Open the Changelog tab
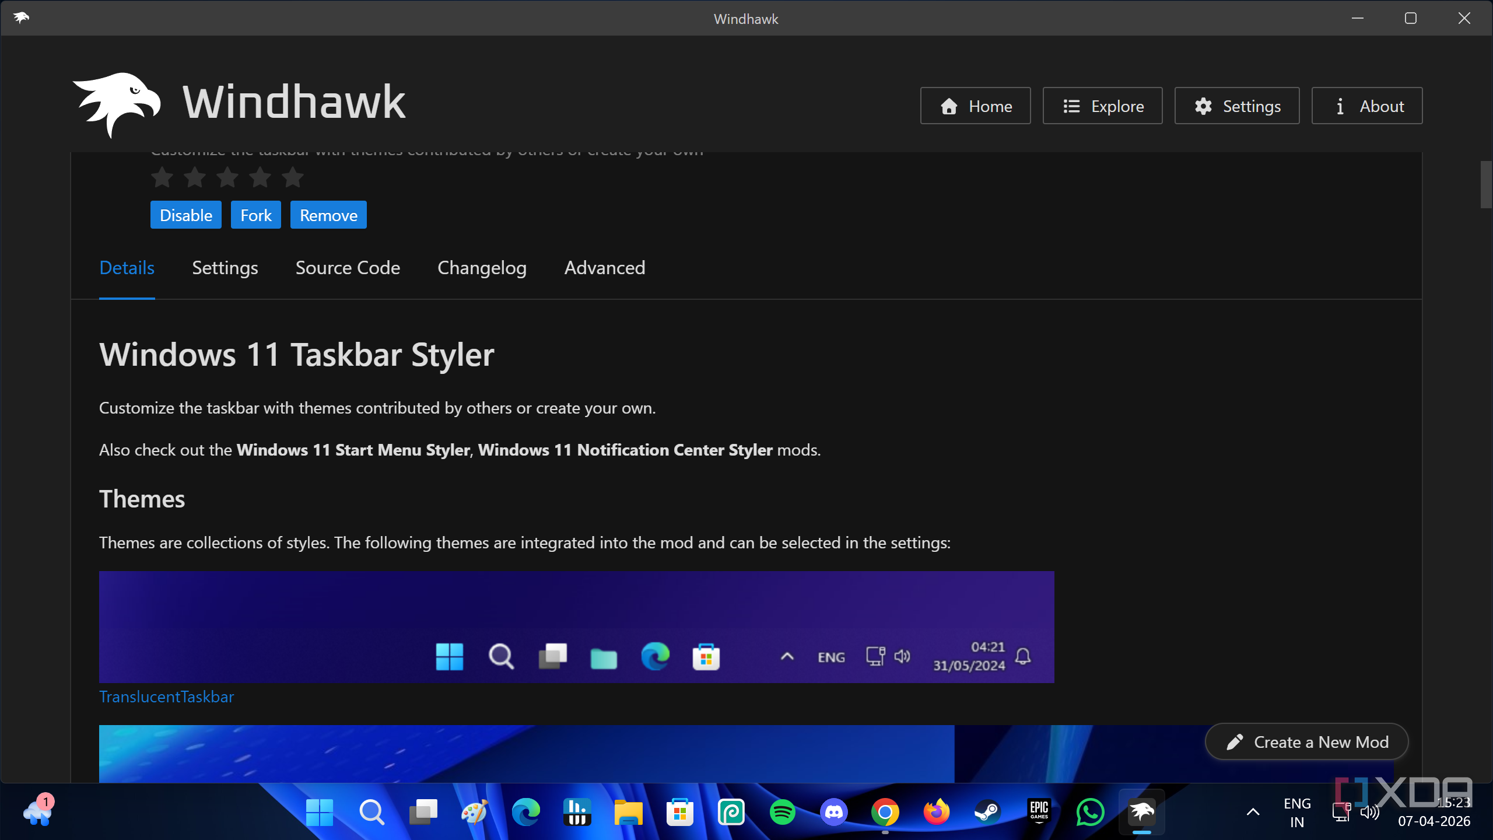The image size is (1493, 840). (x=482, y=268)
